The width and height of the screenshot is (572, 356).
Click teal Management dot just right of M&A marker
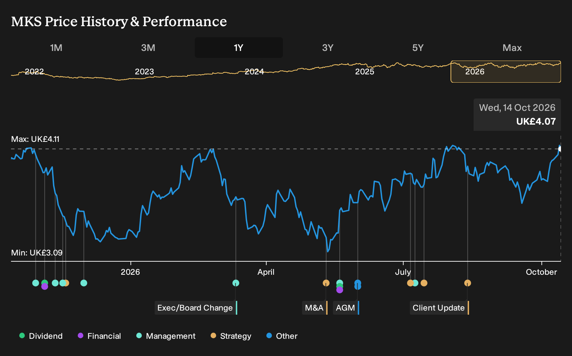coord(340,282)
